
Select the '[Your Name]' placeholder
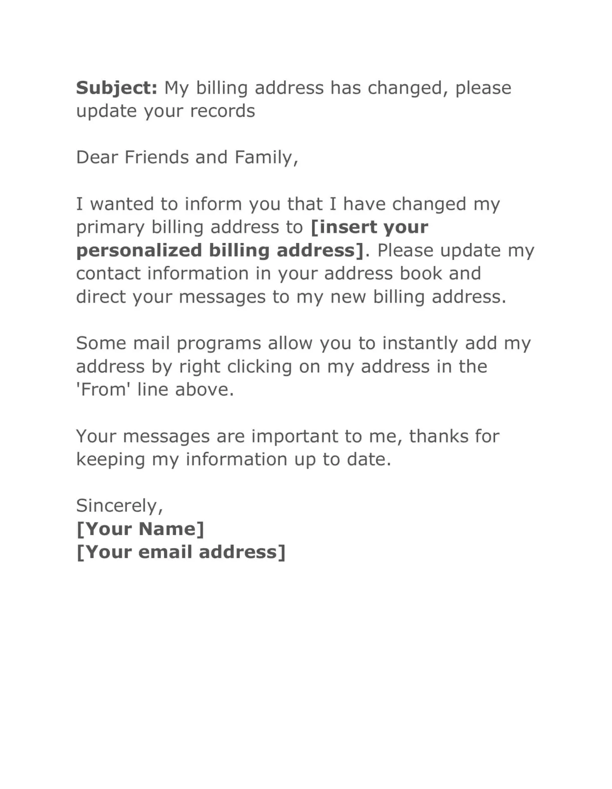(x=140, y=529)
